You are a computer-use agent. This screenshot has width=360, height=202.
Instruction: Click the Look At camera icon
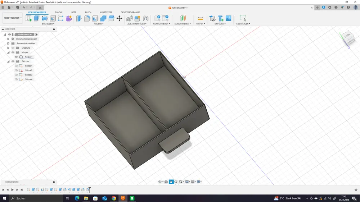[x=166, y=182]
